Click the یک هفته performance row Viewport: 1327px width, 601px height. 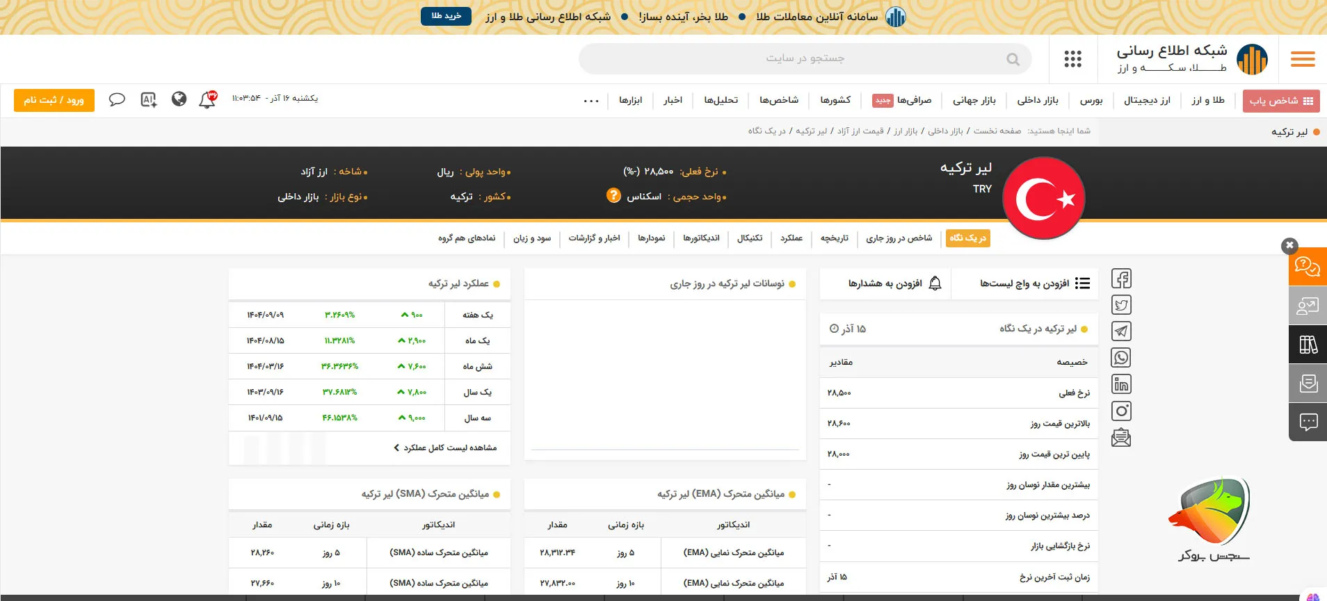pos(369,315)
